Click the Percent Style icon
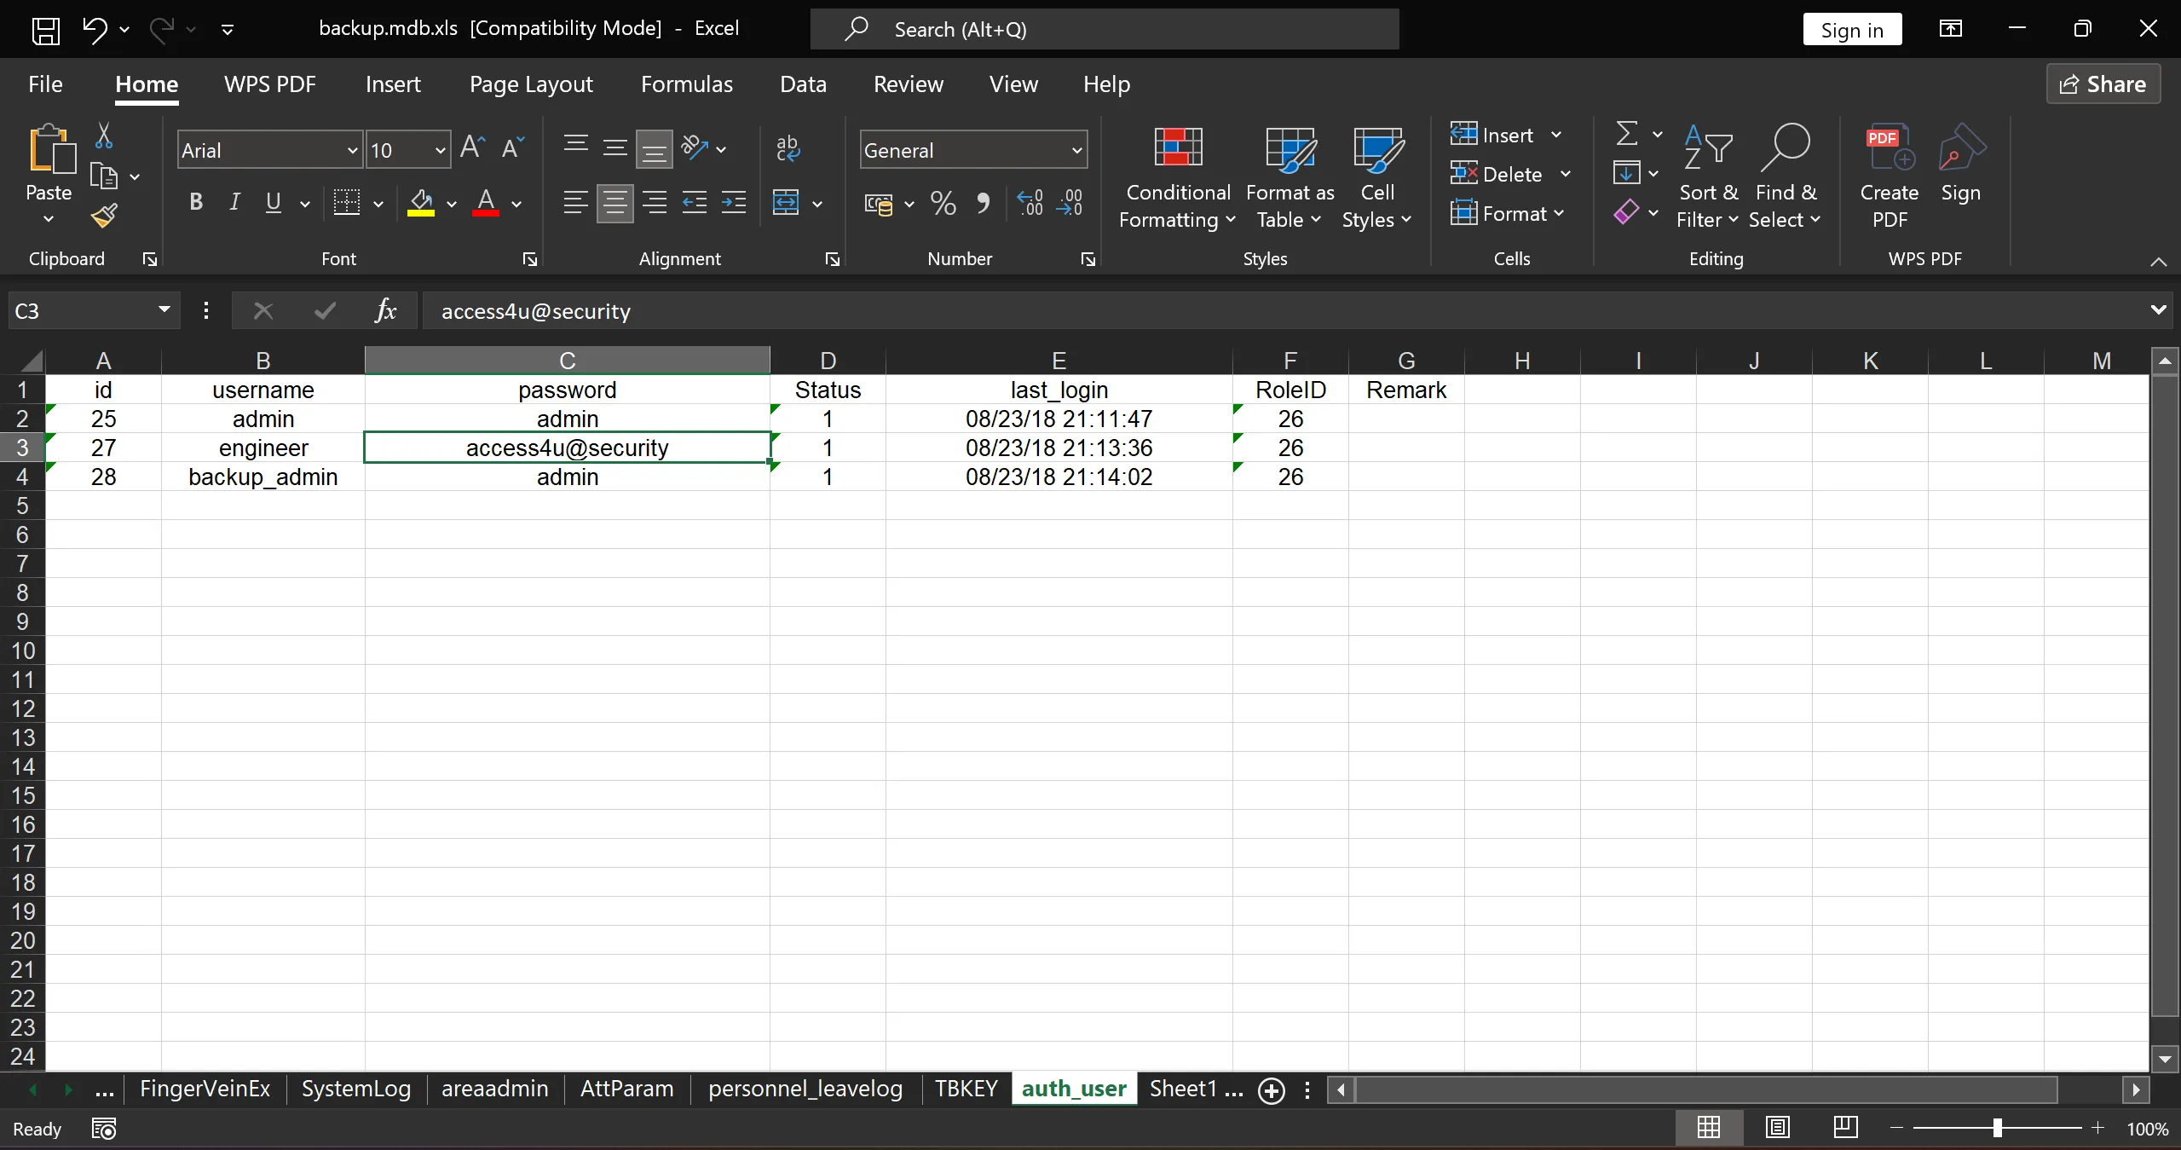 coord(943,203)
